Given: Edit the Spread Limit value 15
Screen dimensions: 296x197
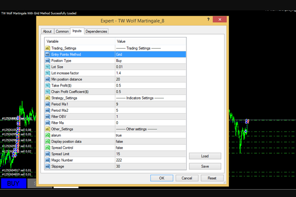Looking at the screenshot, I should coord(150,154).
